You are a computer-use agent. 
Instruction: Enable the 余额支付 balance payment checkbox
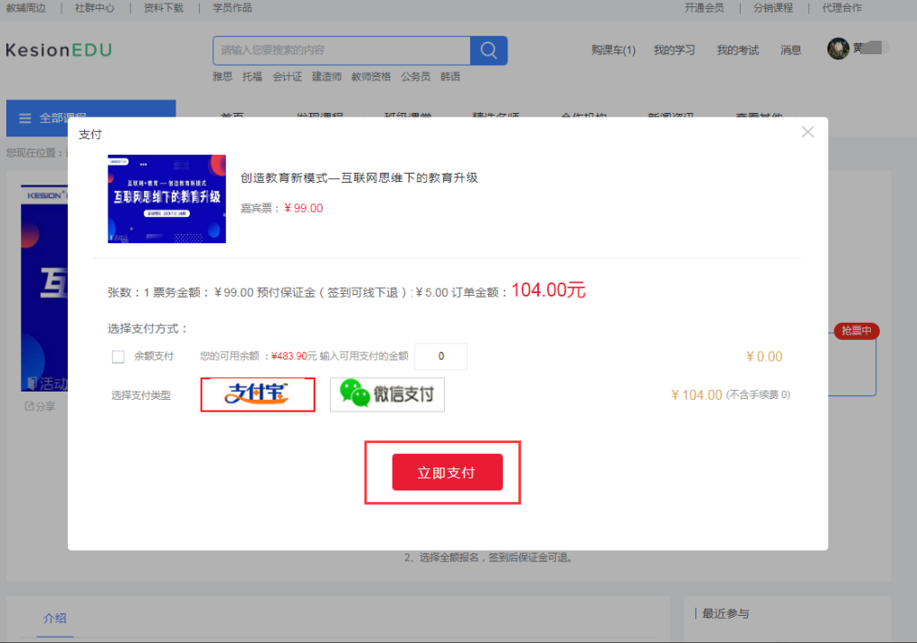(118, 356)
